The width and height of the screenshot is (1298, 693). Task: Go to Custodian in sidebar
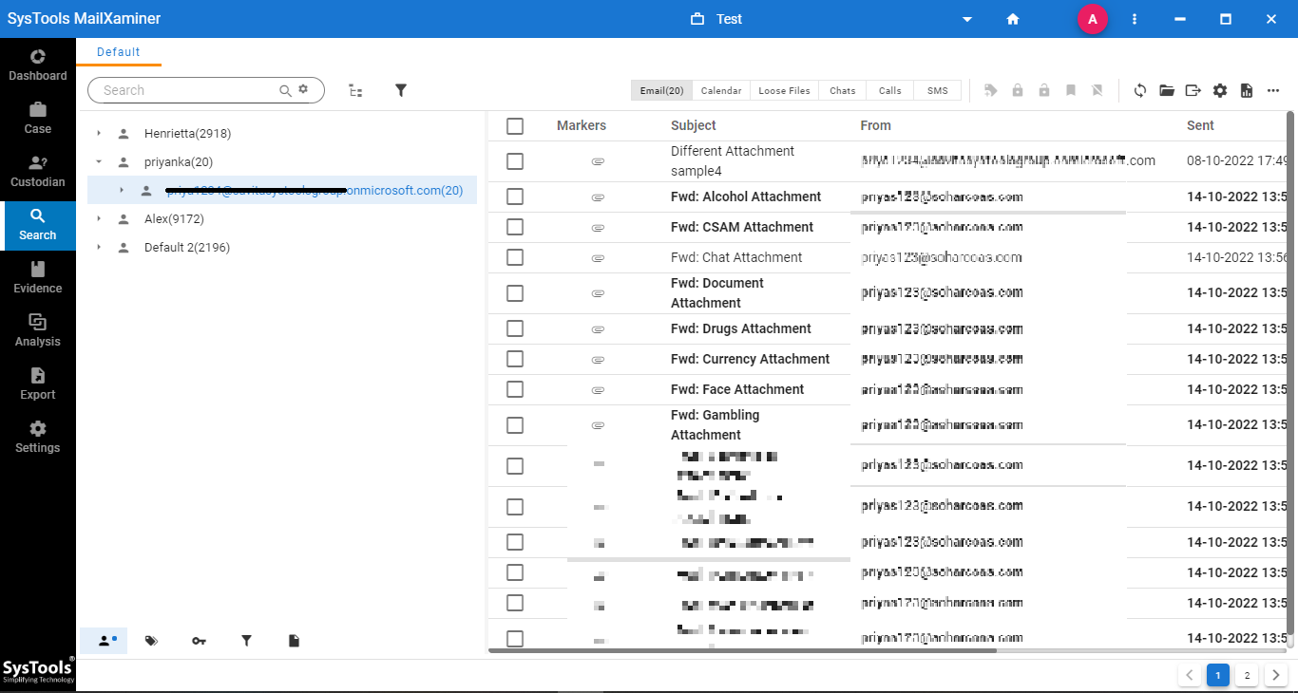point(38,171)
